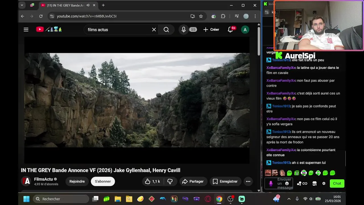Join channel with Rejoindre button

click(x=77, y=181)
